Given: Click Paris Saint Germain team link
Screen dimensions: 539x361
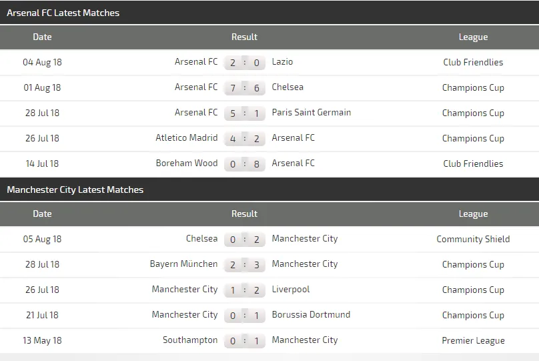Looking at the screenshot, I should [311, 113].
